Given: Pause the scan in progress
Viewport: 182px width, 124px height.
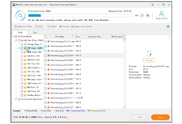Looking at the screenshot, I should (x=142, y=15).
